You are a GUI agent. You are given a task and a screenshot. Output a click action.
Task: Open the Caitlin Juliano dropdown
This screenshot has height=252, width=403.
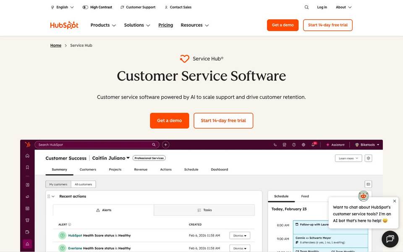click(111, 158)
